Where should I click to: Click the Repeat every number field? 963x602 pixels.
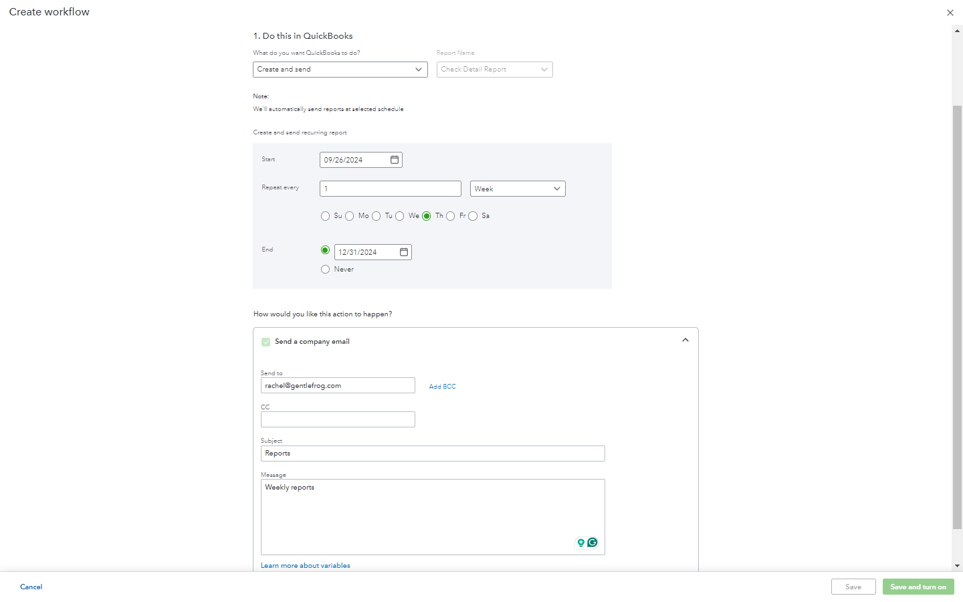[x=391, y=189]
